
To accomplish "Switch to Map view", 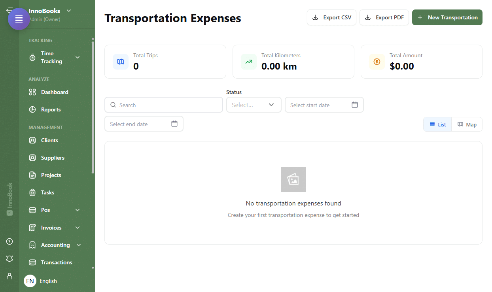I will [x=467, y=124].
